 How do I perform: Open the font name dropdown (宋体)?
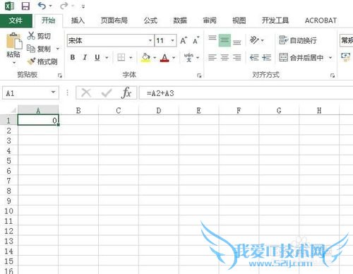150,40
